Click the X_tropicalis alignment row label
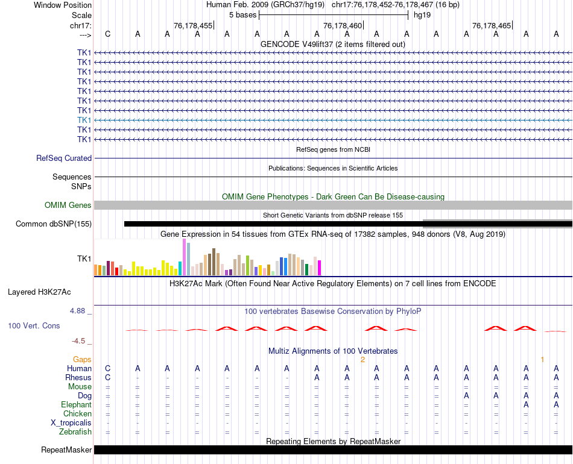The width and height of the screenshot is (573, 464). pyautogui.click(x=71, y=423)
